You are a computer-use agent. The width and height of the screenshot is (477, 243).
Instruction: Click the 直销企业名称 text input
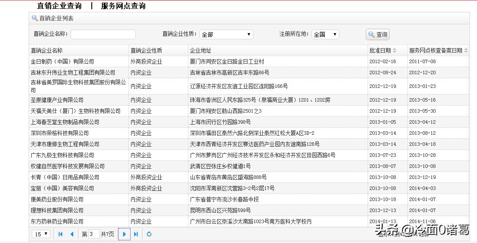(103, 34)
